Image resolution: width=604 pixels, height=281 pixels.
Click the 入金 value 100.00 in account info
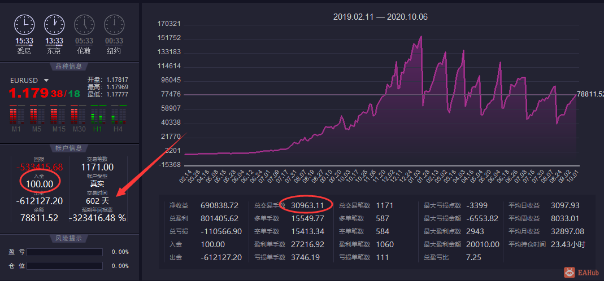coord(40,184)
